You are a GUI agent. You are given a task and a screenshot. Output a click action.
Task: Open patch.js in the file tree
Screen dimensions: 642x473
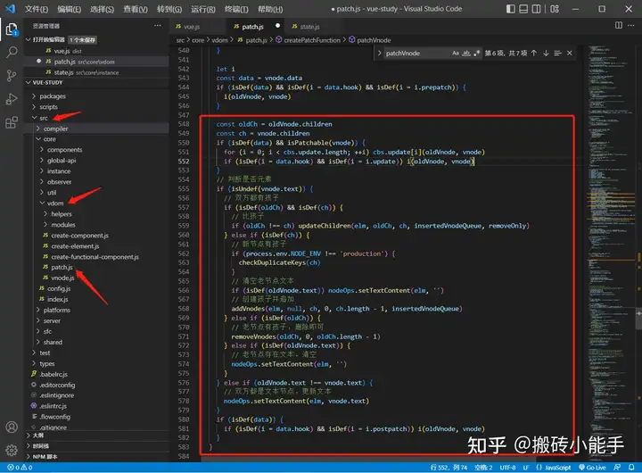tap(62, 267)
